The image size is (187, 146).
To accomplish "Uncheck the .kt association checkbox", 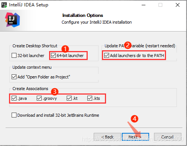I will [x=69, y=98].
